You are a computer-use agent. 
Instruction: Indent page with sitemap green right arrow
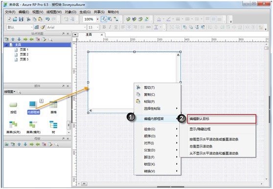pos(25,39)
